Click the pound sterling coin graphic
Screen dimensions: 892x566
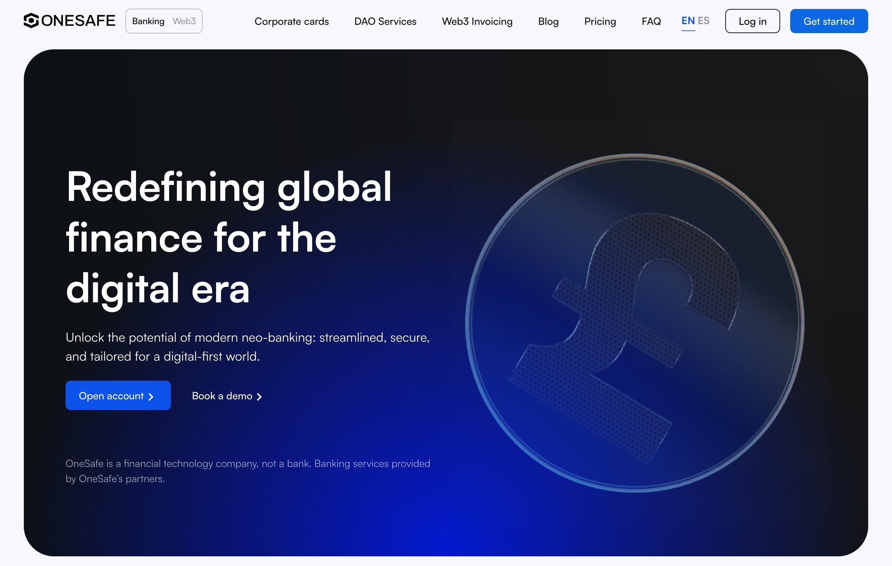click(x=634, y=323)
